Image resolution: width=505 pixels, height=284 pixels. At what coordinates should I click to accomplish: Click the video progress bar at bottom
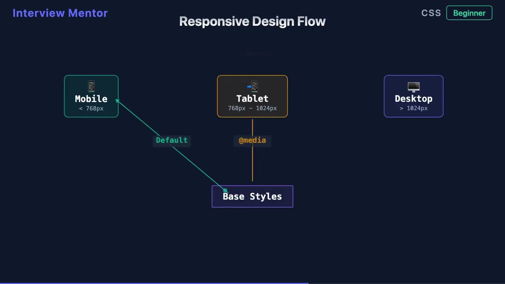click(252, 283)
